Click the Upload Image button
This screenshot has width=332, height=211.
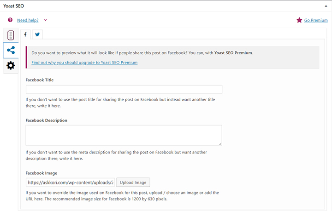click(x=133, y=182)
